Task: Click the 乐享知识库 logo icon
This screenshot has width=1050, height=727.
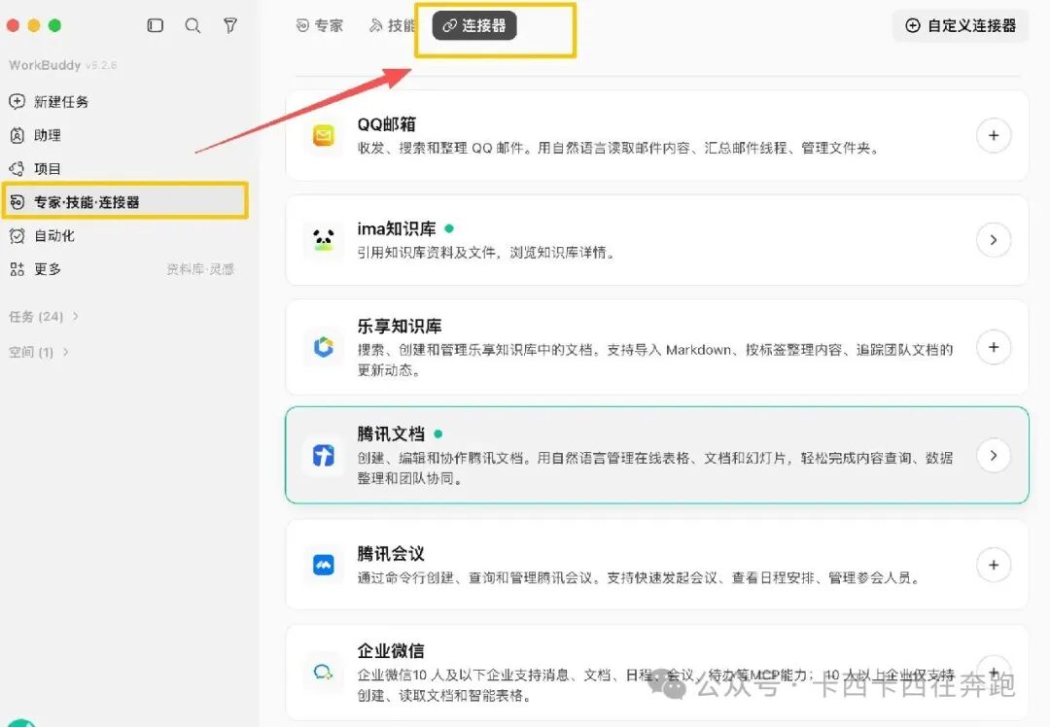Action: pos(324,347)
